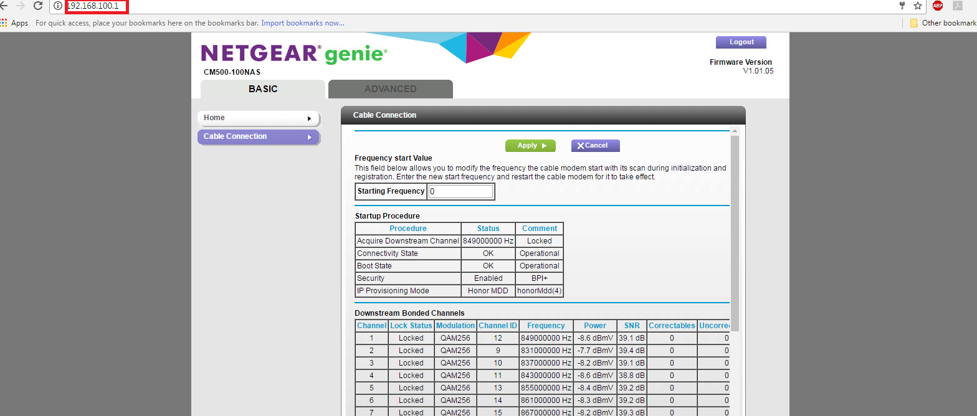Click the frequency cell 831000000 Hz

546,351
